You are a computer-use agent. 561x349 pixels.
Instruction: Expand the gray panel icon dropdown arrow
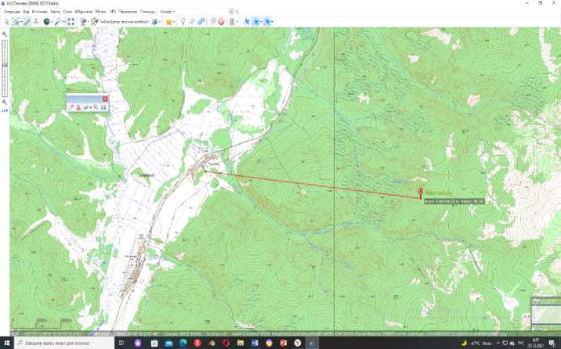237,22
